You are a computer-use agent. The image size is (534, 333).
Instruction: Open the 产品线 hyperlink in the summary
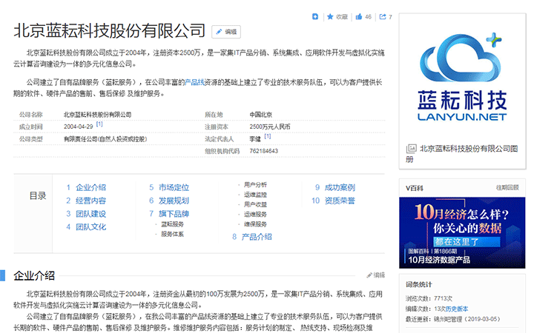click(x=194, y=82)
